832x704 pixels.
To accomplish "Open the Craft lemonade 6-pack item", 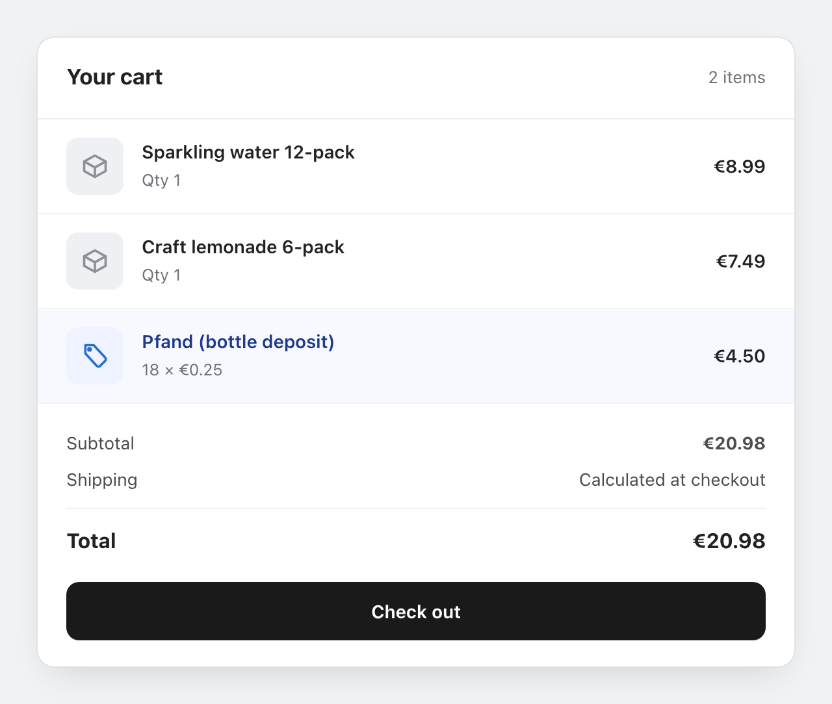I will 243,247.
